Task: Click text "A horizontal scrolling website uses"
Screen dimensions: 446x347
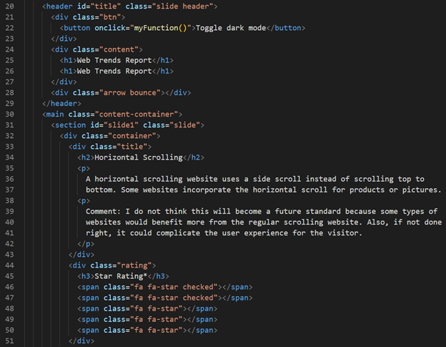Action: tap(164, 179)
